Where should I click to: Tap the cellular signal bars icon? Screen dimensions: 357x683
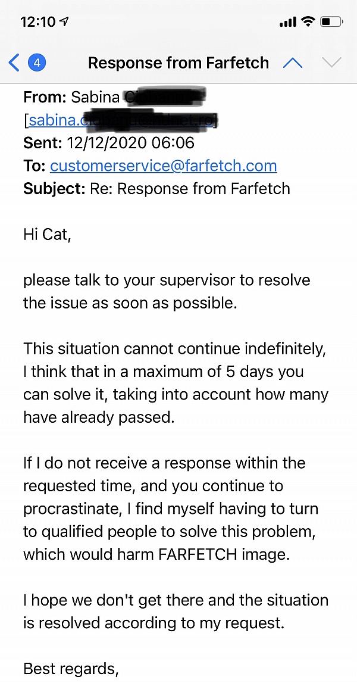pos(287,22)
